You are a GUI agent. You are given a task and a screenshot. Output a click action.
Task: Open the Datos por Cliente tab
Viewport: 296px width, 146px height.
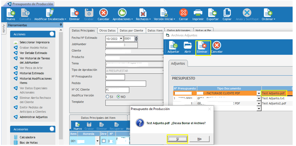[x=132, y=31]
